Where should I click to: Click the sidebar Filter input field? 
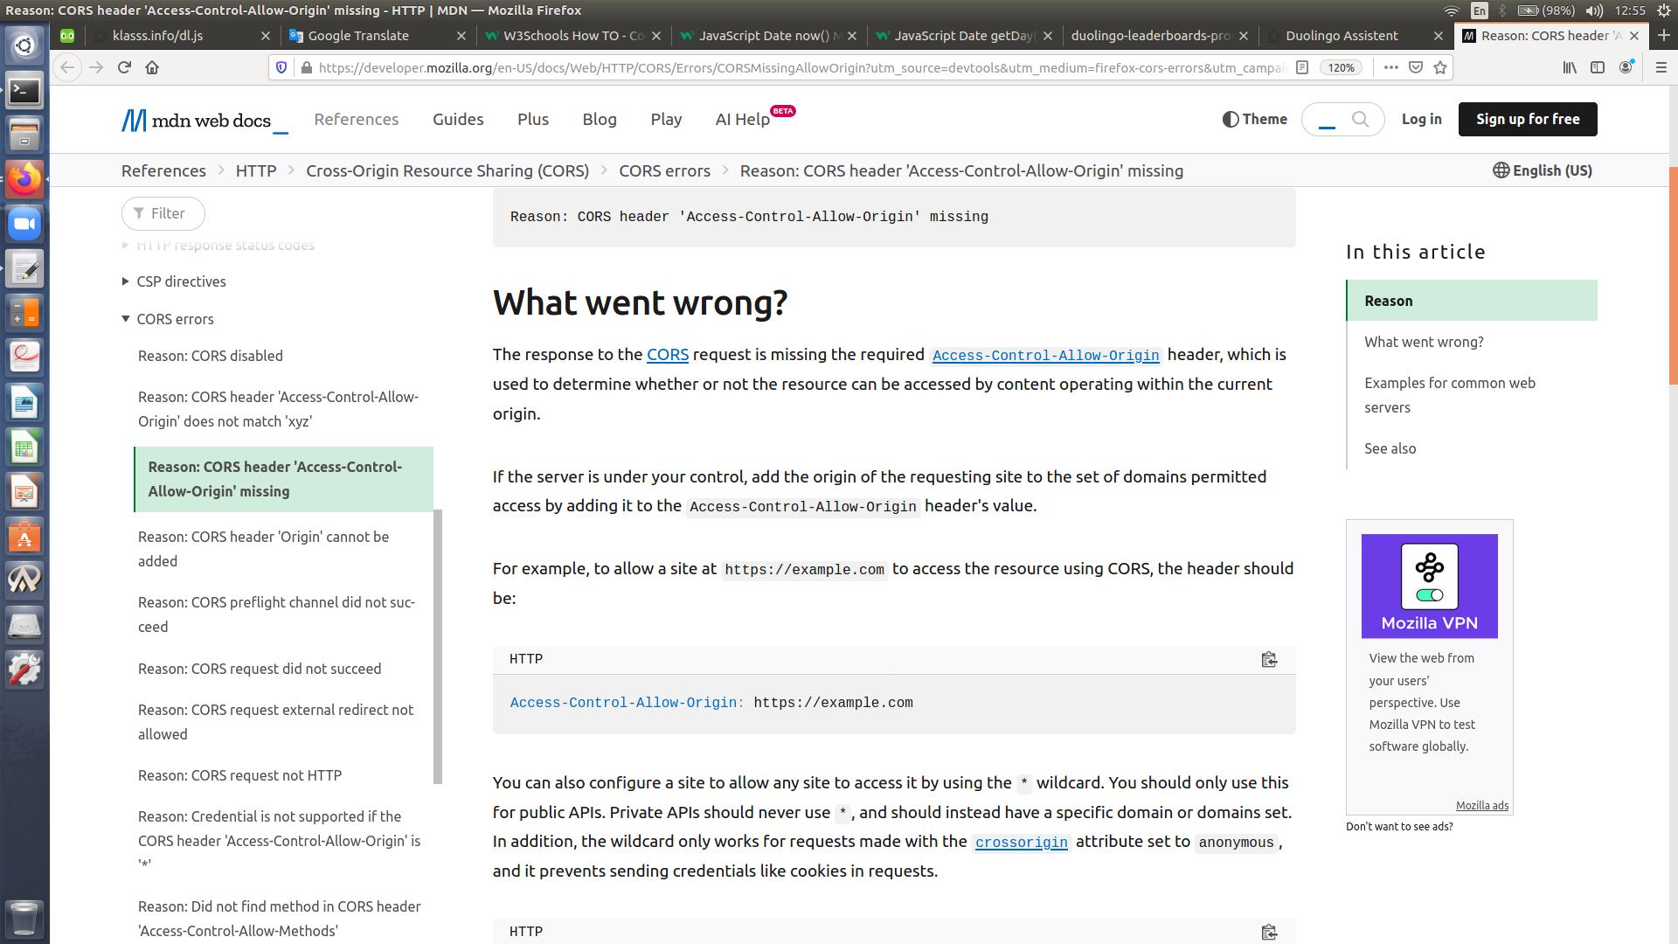click(x=164, y=213)
